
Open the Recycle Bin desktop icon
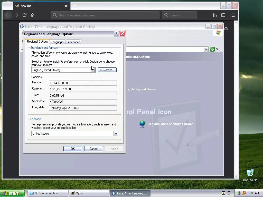tap(250, 175)
